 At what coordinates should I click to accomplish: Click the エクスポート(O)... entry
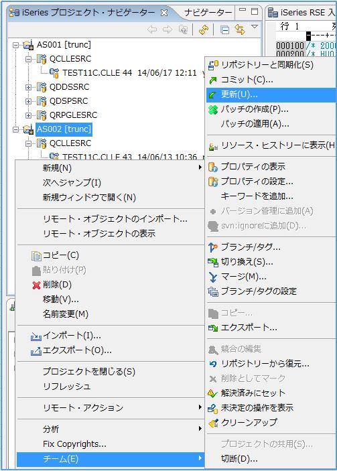coord(111,350)
